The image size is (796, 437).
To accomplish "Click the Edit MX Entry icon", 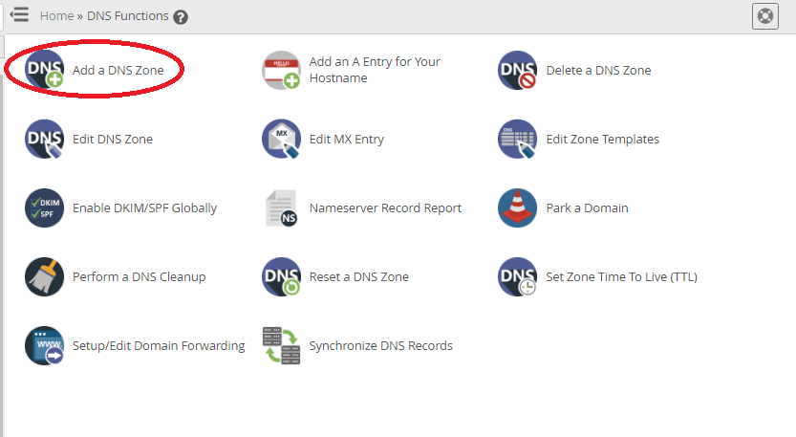I will (280, 140).
